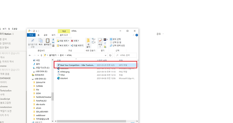This screenshot has height=123, width=233.
Task: Open Explorer help question mark icon
Action: point(137,35)
